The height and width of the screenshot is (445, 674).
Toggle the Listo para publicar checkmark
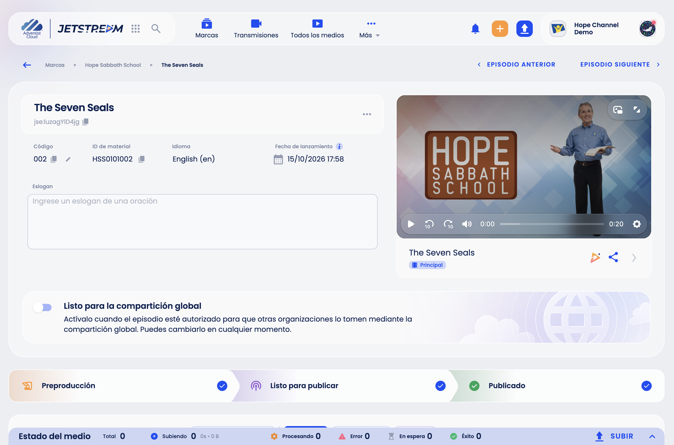pyautogui.click(x=440, y=386)
